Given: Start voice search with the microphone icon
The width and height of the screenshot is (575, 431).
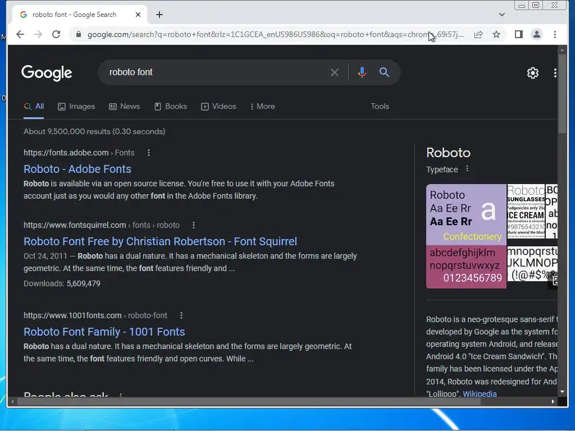Looking at the screenshot, I should (x=362, y=72).
